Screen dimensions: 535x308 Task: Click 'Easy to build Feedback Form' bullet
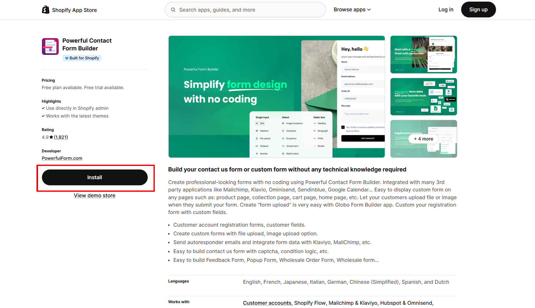coord(276,260)
